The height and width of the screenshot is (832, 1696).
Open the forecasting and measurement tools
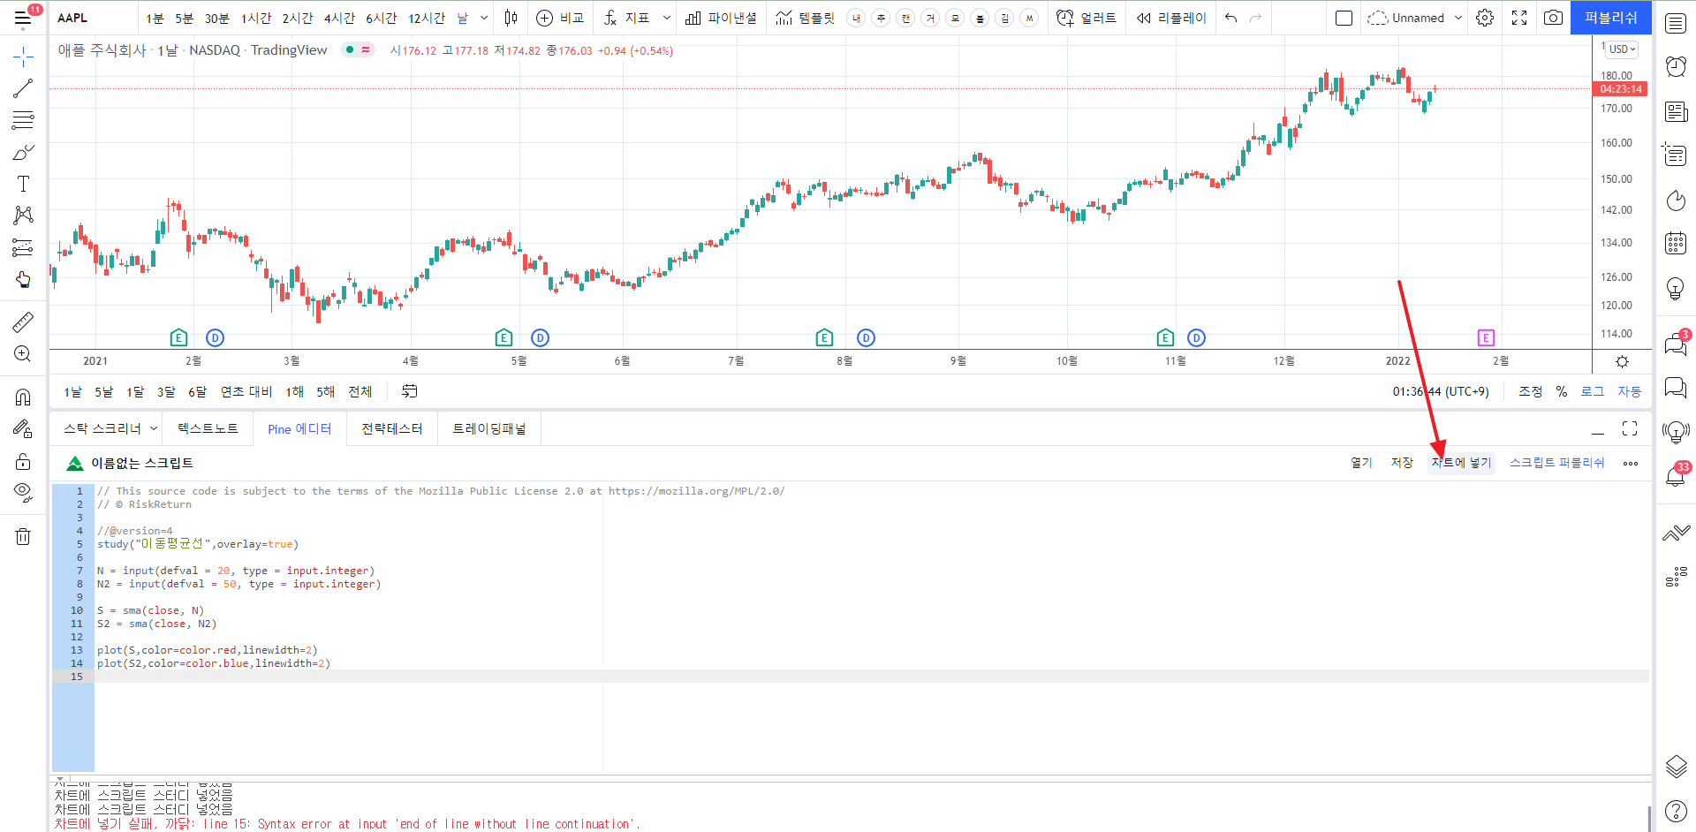tap(23, 247)
